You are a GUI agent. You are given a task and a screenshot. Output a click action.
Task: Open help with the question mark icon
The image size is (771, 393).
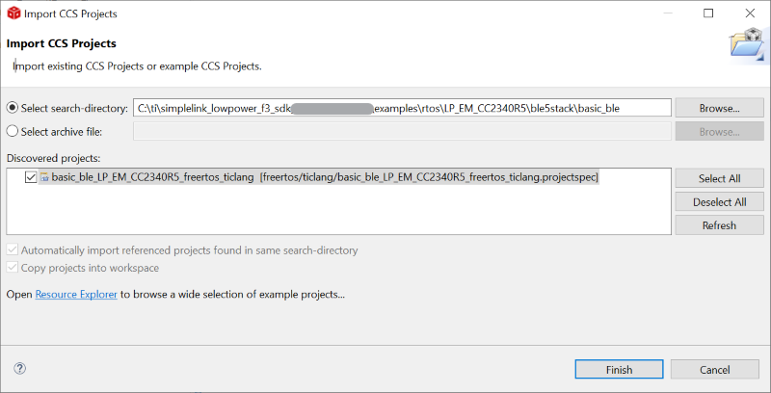point(19,369)
